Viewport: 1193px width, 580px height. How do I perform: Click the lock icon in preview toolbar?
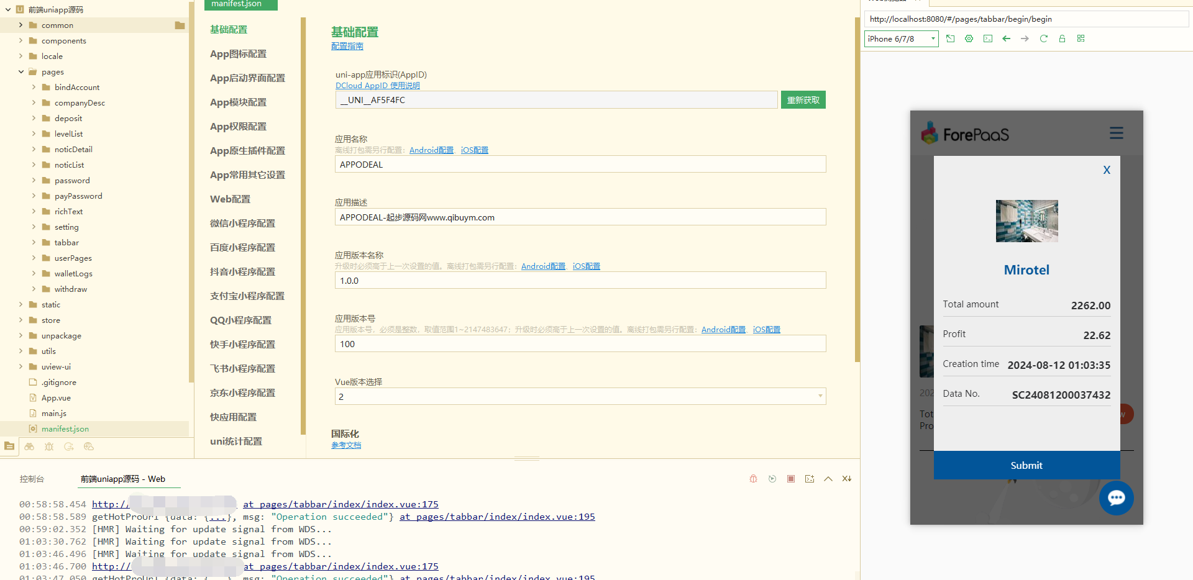1062,39
